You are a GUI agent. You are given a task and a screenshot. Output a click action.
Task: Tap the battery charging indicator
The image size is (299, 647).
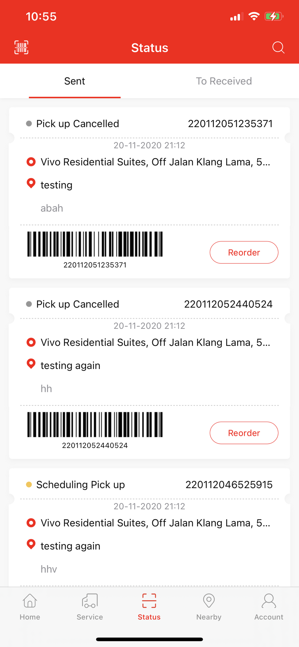click(x=273, y=16)
